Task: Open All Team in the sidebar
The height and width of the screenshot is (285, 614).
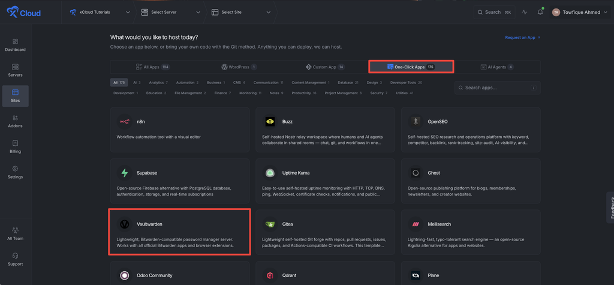Action: point(15,233)
